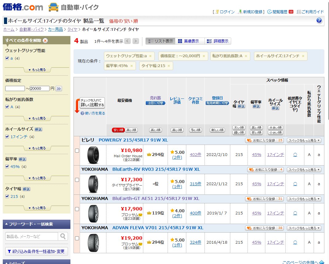Click カー用品 breadcrumb link
This screenshot has height=264, width=329.
[55, 30]
